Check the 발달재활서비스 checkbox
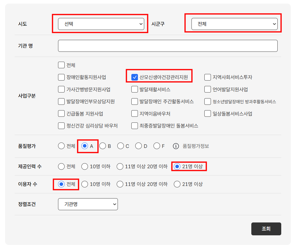Viewport: 295px width, 250px height. [135, 89]
